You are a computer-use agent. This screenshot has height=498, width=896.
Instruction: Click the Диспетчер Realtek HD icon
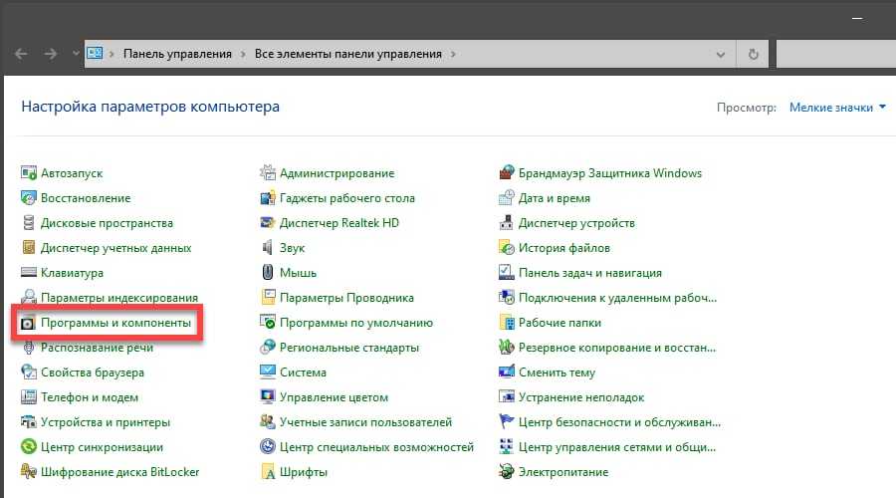pos(268,222)
